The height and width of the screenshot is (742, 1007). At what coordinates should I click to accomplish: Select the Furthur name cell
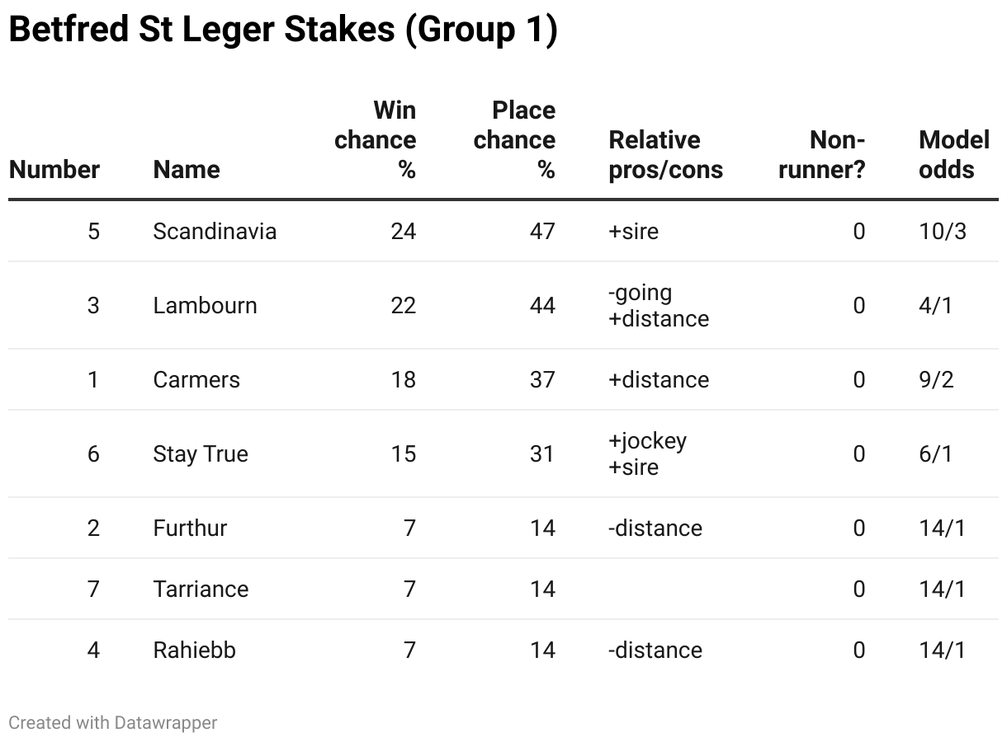coord(190,528)
